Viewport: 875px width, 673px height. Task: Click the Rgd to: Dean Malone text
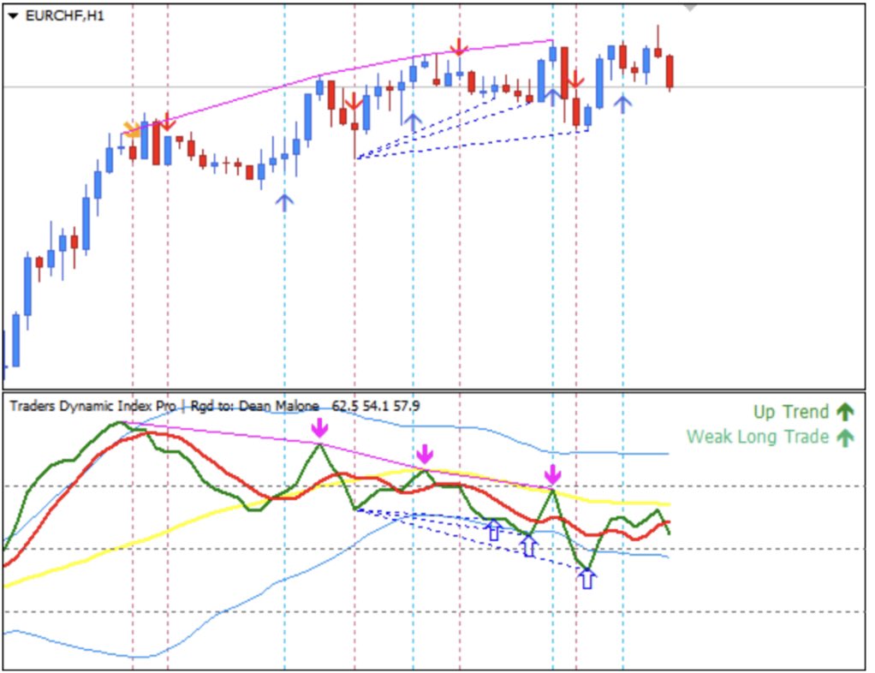tap(254, 406)
